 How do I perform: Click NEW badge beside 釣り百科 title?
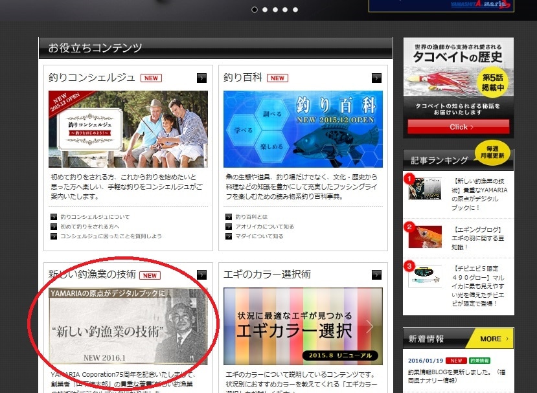coord(277,78)
